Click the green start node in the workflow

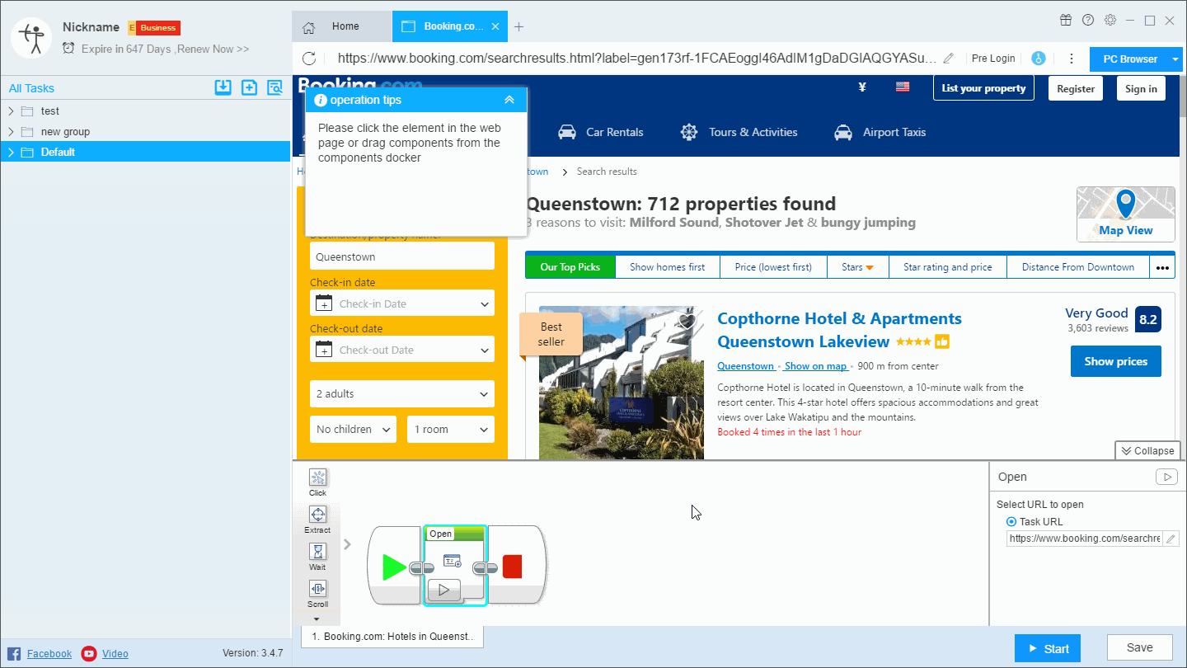point(395,567)
